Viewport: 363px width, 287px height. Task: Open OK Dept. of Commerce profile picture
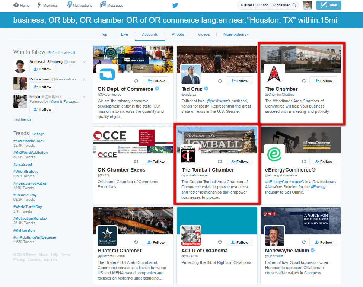tap(107, 74)
